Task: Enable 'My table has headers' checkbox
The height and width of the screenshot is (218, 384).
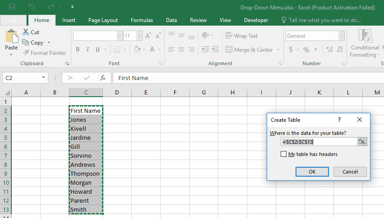Action: 283,154
